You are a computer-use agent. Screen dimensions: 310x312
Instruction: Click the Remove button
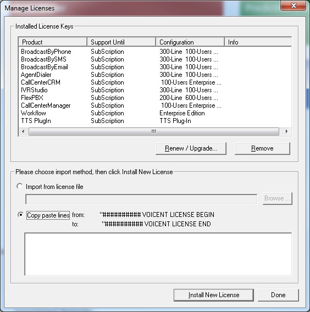[x=262, y=148]
